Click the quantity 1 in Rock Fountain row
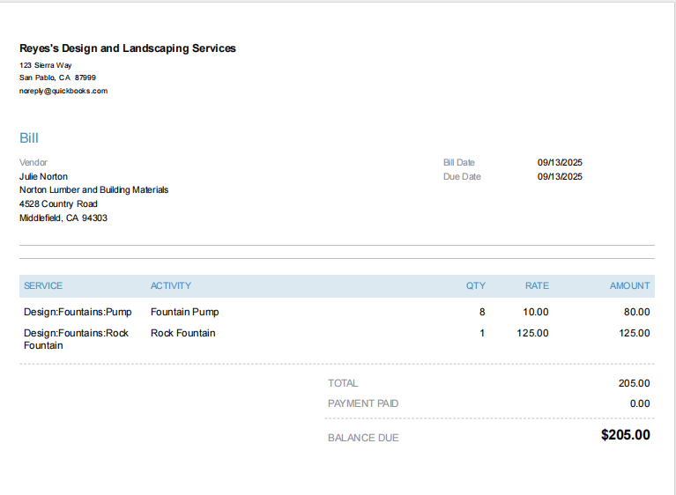Image resolution: width=676 pixels, height=495 pixels. [x=482, y=333]
